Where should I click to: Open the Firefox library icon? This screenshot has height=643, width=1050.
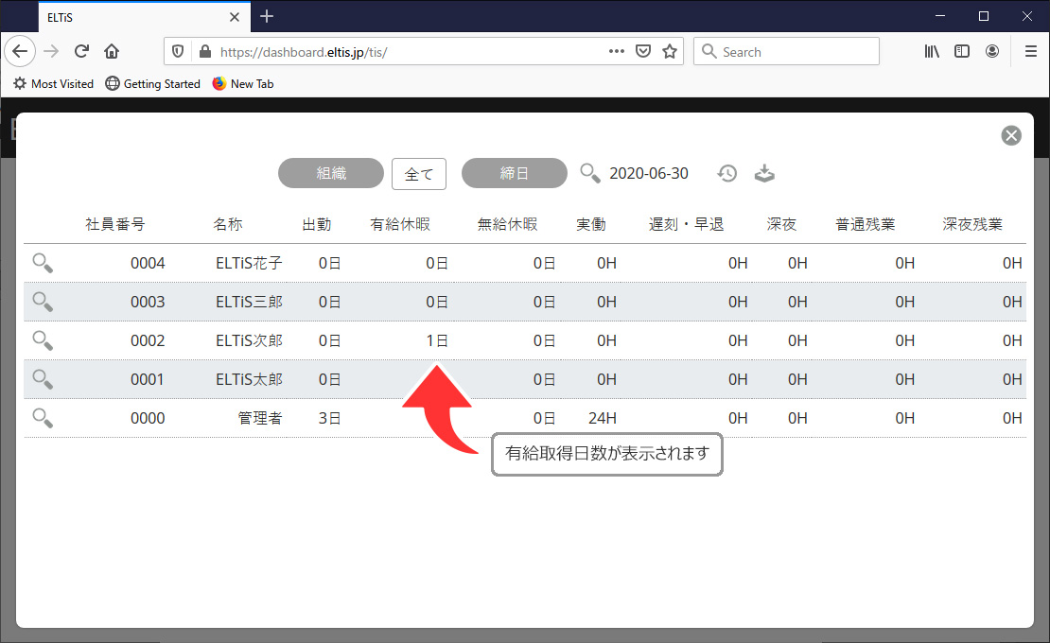click(x=932, y=51)
